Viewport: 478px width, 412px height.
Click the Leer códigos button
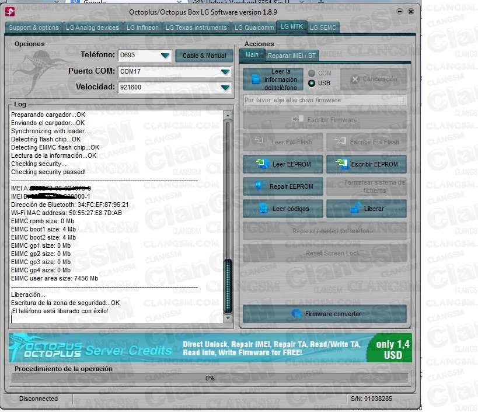[283, 209]
